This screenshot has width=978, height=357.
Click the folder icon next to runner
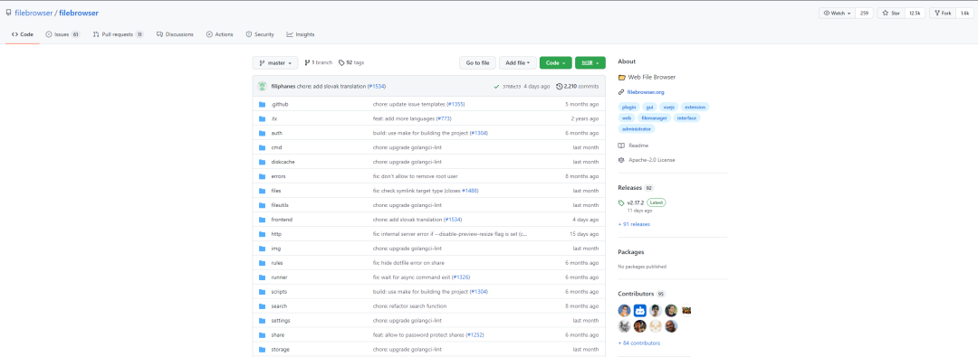[262, 277]
